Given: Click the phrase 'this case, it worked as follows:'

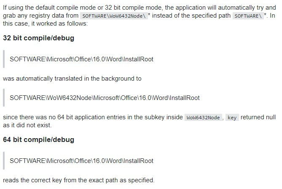Looking at the screenshot, I should tap(46, 24).
